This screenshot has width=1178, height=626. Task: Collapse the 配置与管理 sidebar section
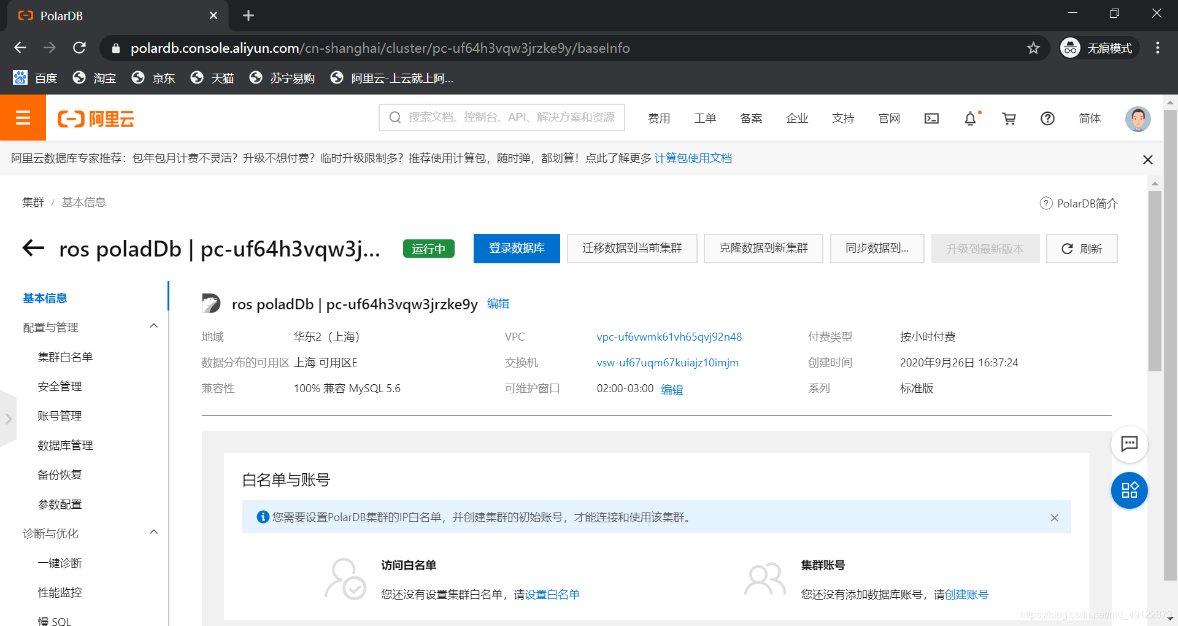(154, 325)
